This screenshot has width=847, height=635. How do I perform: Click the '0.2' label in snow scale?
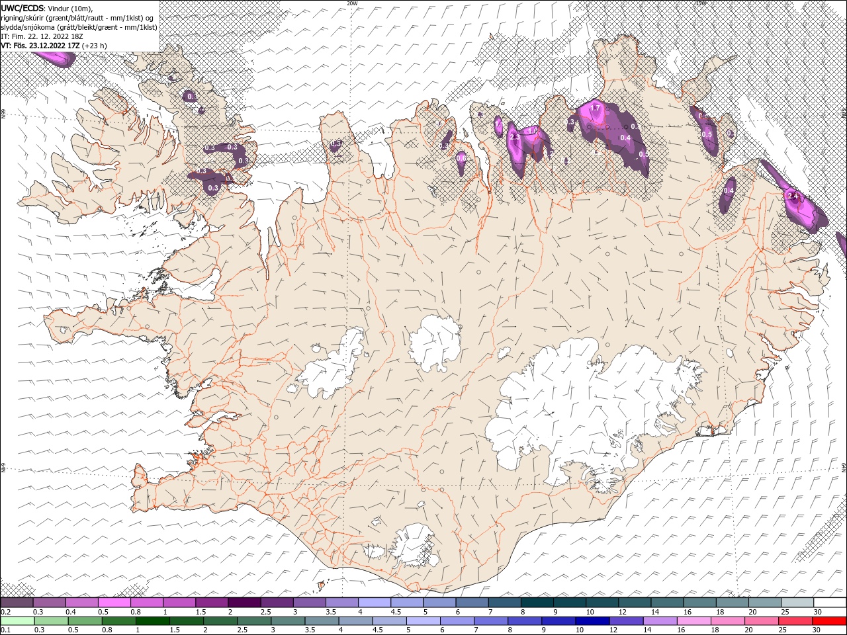click(x=5, y=612)
